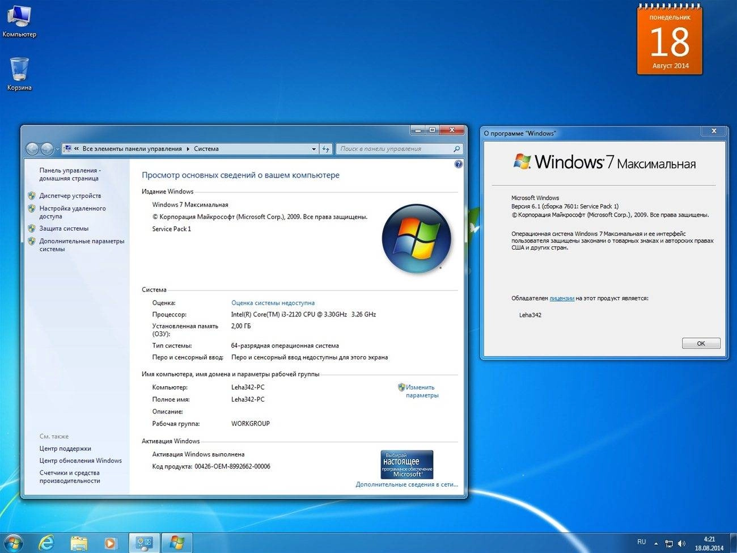Open 'Счетчики и средства производительности' link
This screenshot has width=737, height=553.
(x=70, y=476)
